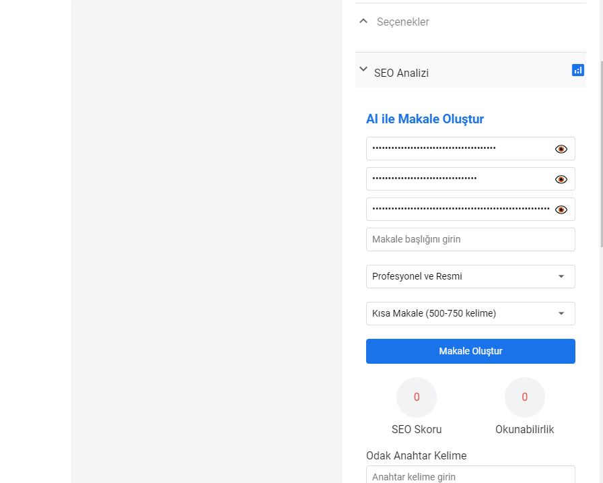Click inside the third masked password field
This screenshot has width=603, height=483.
click(460, 210)
